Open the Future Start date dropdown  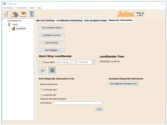(x=73, y=62)
